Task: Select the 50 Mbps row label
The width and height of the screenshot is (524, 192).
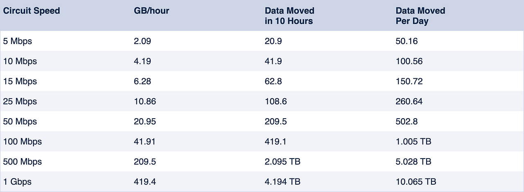Action: [20, 121]
